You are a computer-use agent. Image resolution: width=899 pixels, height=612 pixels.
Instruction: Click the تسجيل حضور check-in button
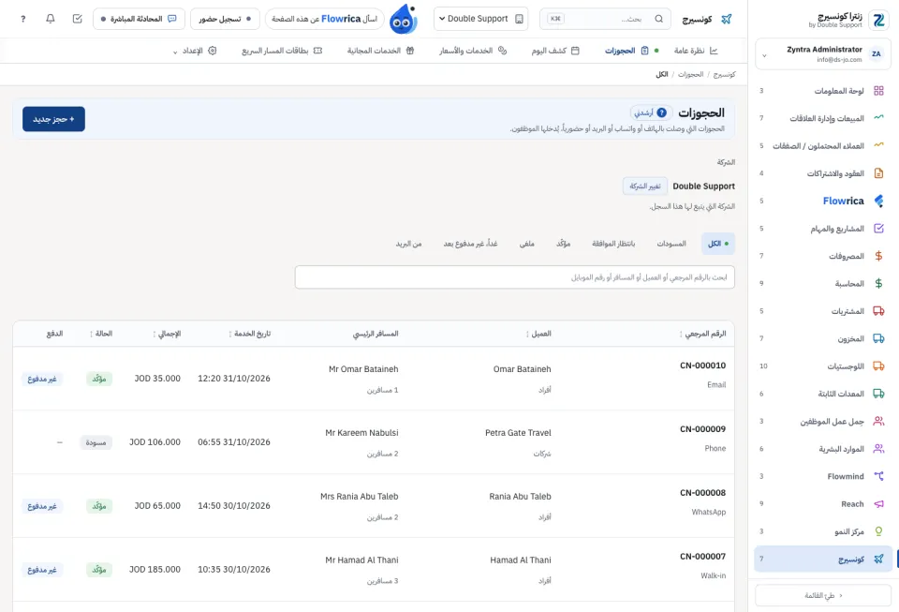coord(225,19)
